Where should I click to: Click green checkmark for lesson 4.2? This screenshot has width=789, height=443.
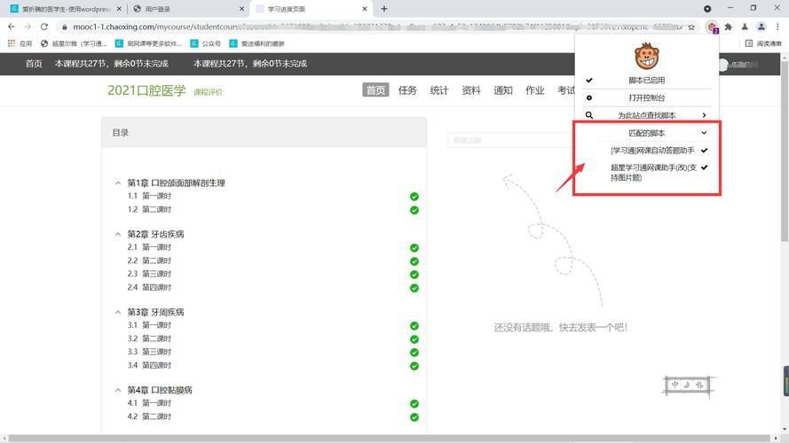[x=414, y=417]
